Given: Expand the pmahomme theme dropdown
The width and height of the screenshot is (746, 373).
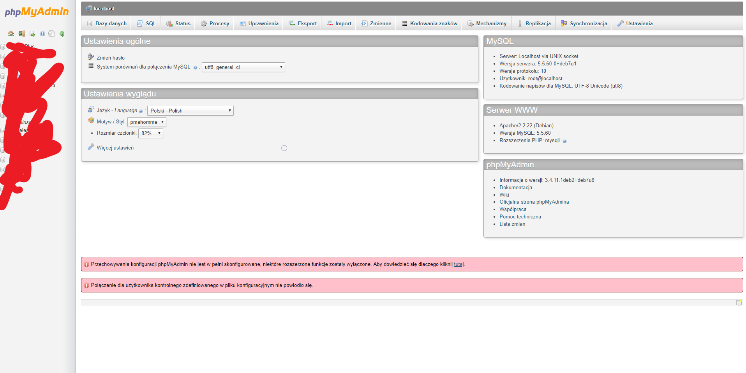Looking at the screenshot, I should coord(146,122).
